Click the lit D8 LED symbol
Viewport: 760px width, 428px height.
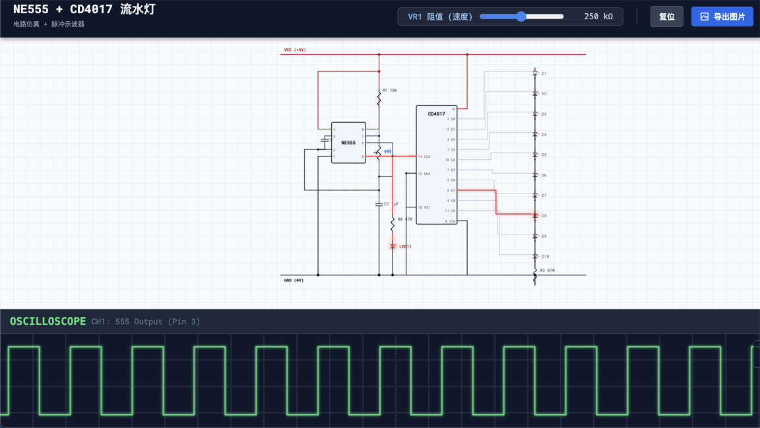point(535,215)
